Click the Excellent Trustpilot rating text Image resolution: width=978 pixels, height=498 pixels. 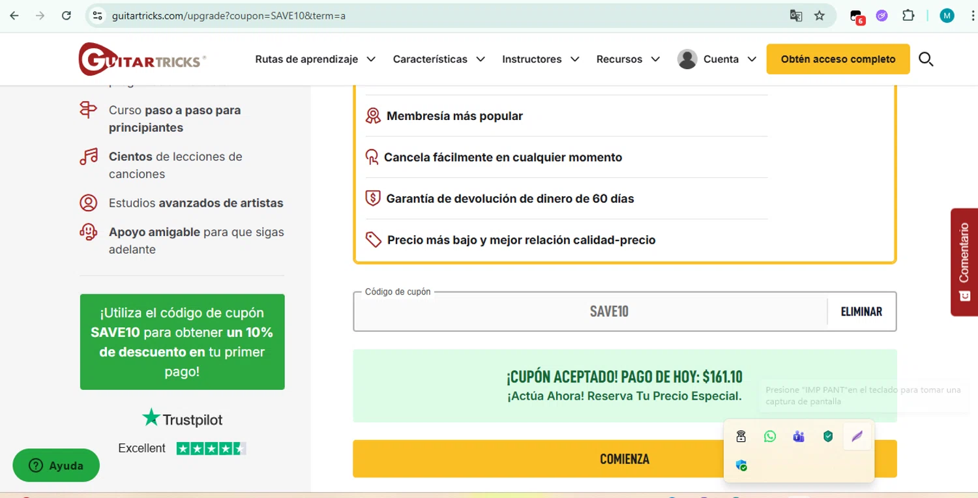point(142,448)
